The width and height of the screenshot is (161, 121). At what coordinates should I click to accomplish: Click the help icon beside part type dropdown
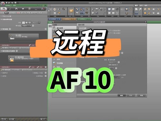[33, 26]
